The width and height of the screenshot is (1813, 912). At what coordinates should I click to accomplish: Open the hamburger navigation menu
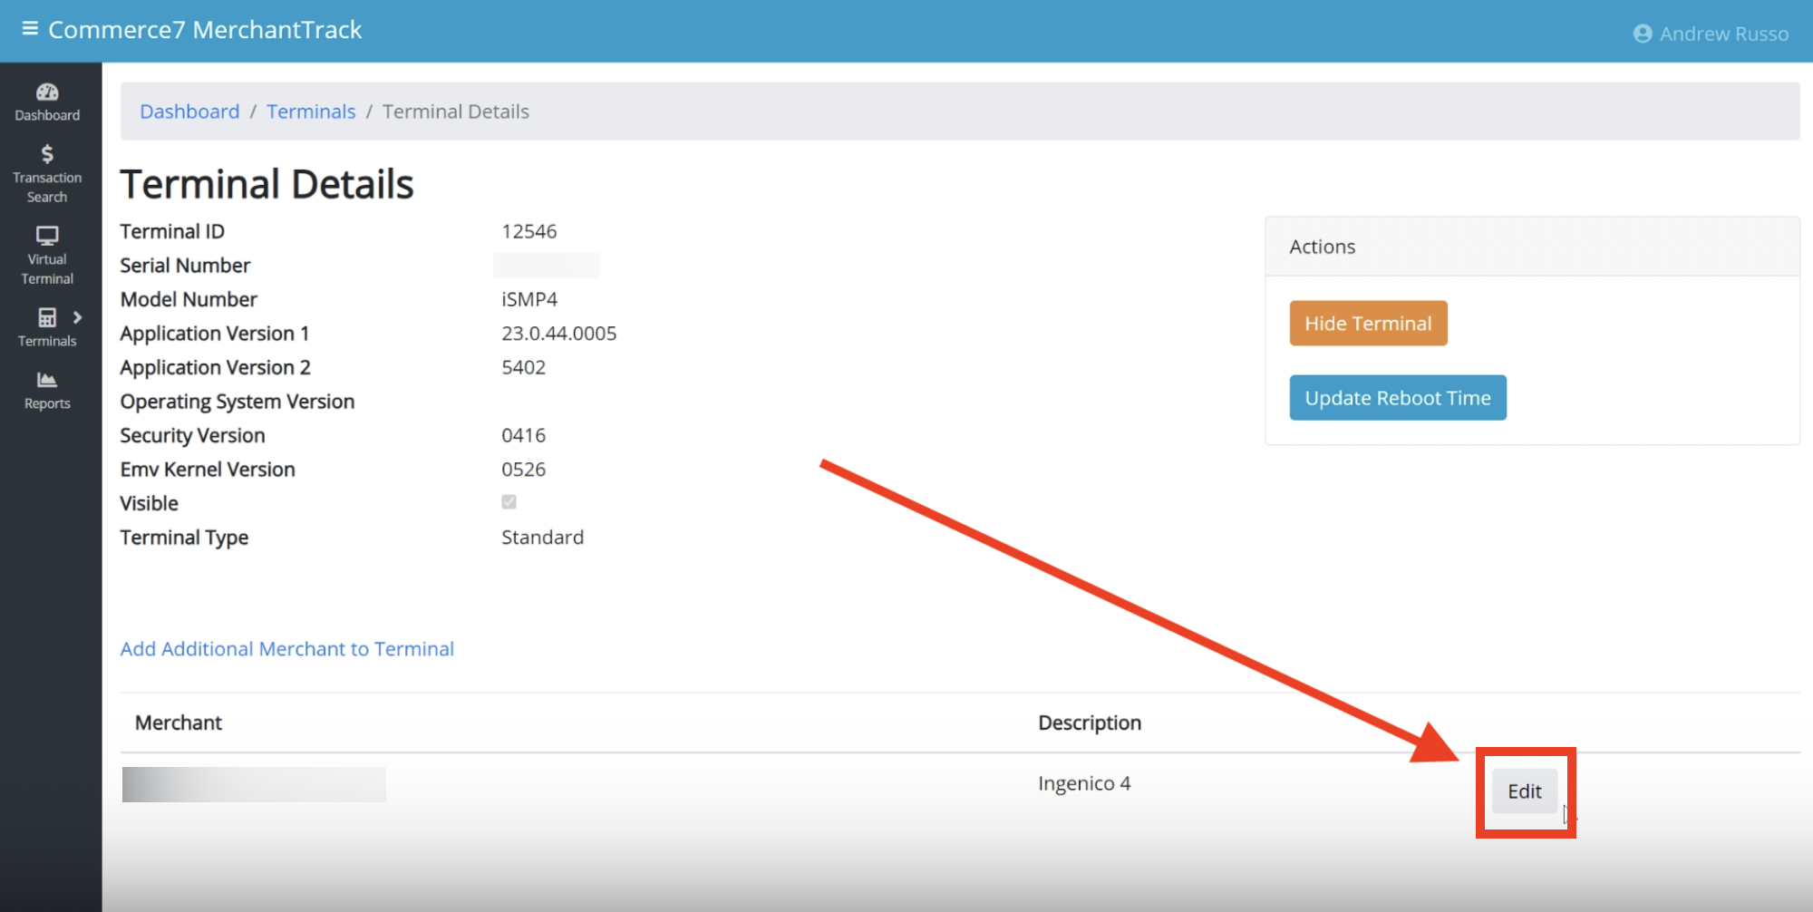30,29
